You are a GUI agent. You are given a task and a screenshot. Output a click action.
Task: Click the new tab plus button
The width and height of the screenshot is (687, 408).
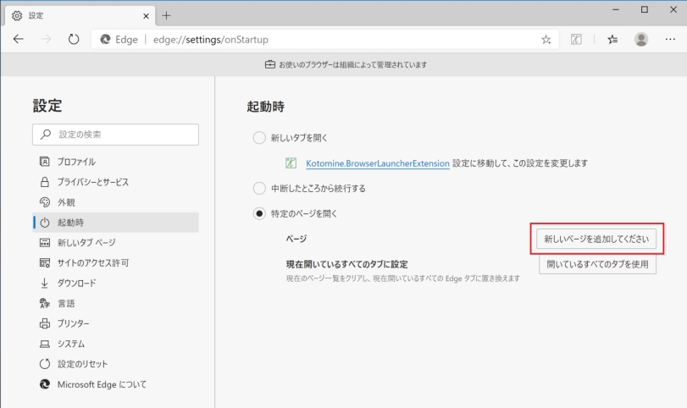coord(166,15)
